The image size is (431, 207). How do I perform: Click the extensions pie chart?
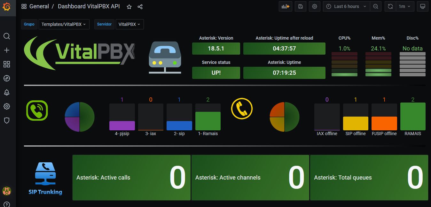pos(80,117)
